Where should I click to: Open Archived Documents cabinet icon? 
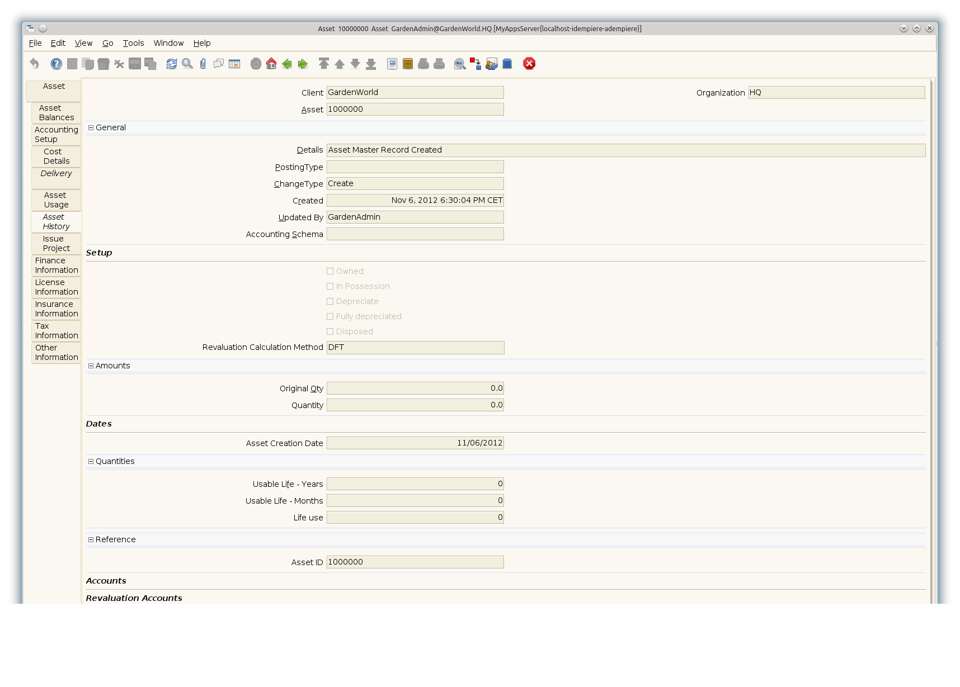(x=408, y=64)
